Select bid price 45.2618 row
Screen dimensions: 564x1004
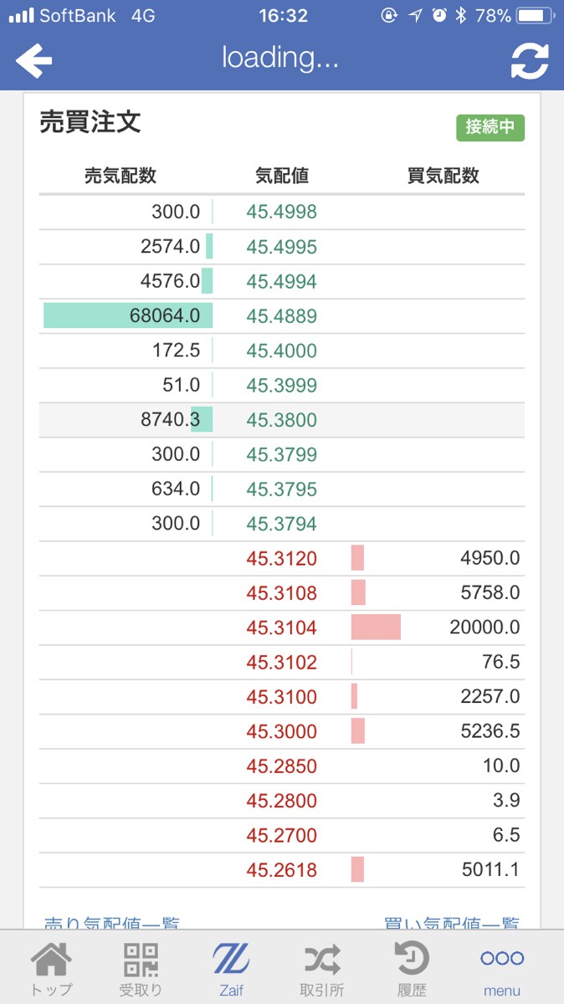tap(281, 870)
